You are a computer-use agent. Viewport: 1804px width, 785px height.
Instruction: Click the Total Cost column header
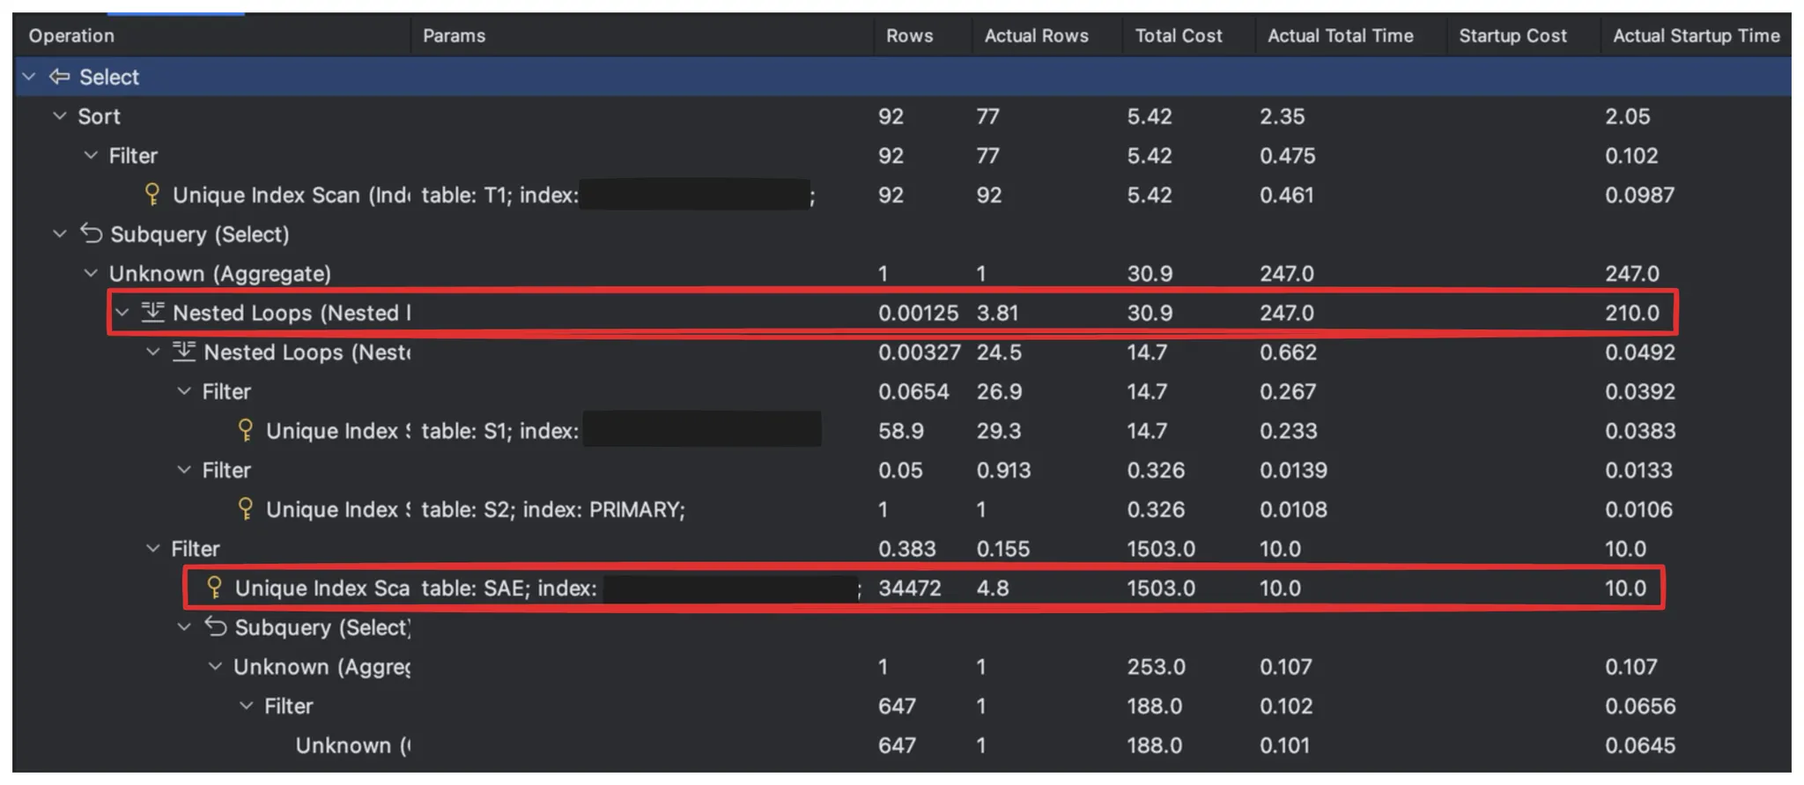point(1178,35)
